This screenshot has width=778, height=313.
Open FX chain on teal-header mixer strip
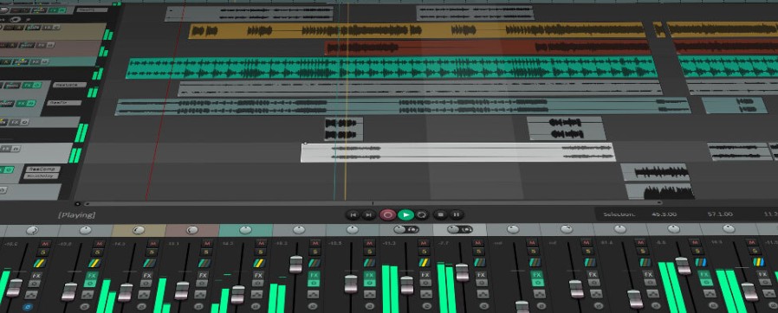click(x=257, y=275)
